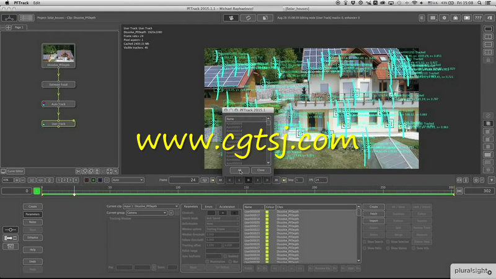
Task: Jump to last frame playback button
Action: pyautogui.click(x=276, y=180)
